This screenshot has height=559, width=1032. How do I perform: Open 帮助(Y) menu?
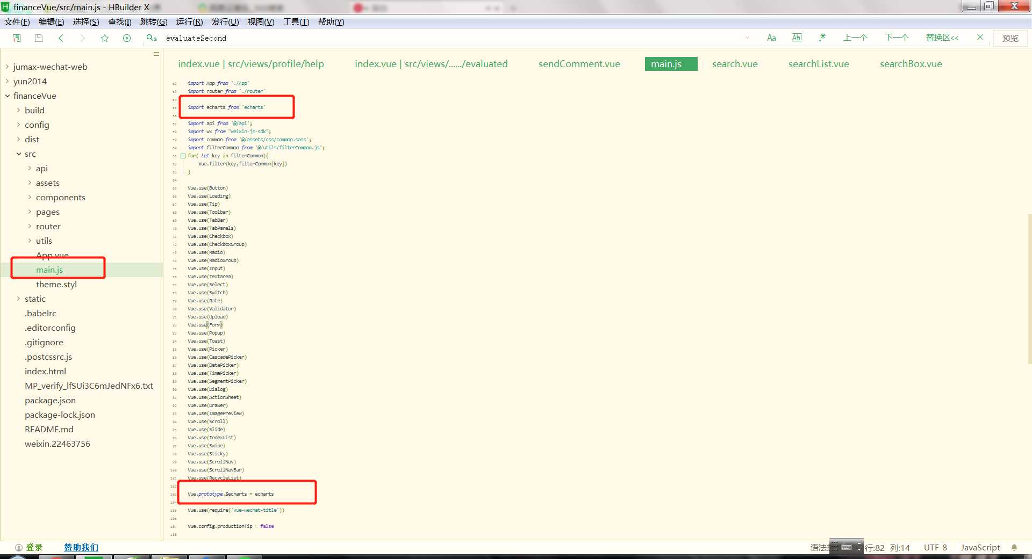(x=331, y=22)
